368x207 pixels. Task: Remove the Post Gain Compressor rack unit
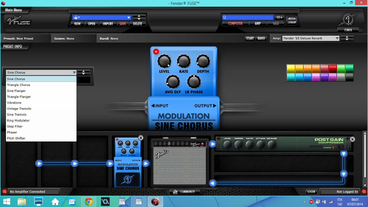coord(352,139)
